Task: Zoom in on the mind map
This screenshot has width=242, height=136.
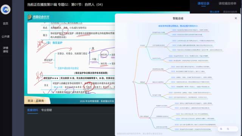Action: coord(221,129)
